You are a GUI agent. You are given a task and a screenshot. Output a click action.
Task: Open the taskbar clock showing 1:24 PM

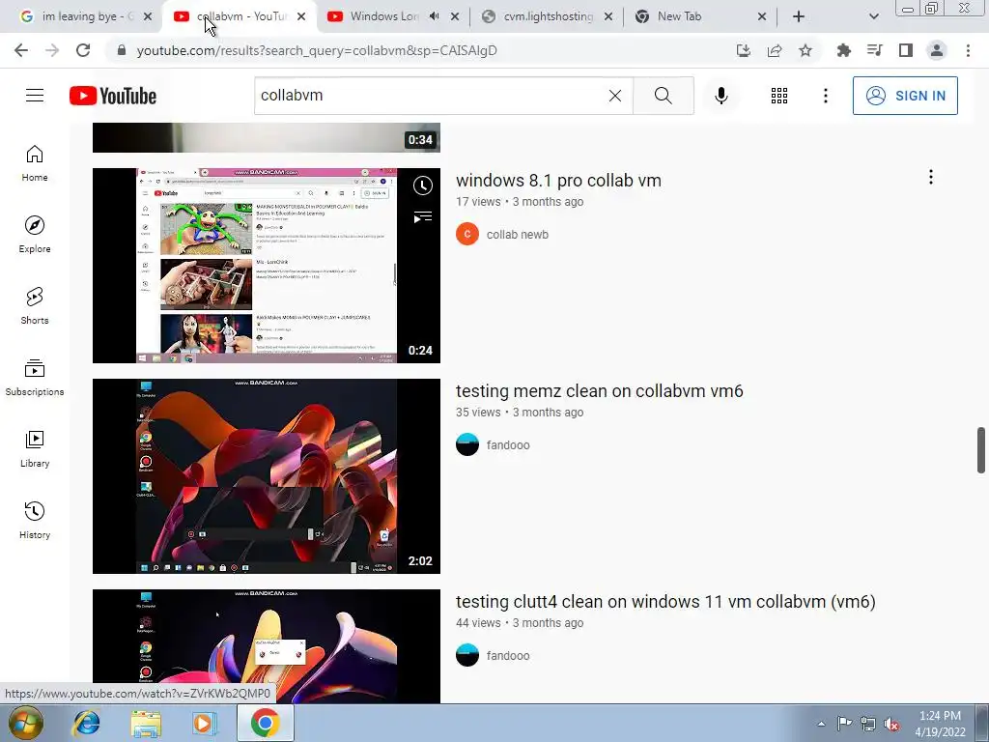940,724
